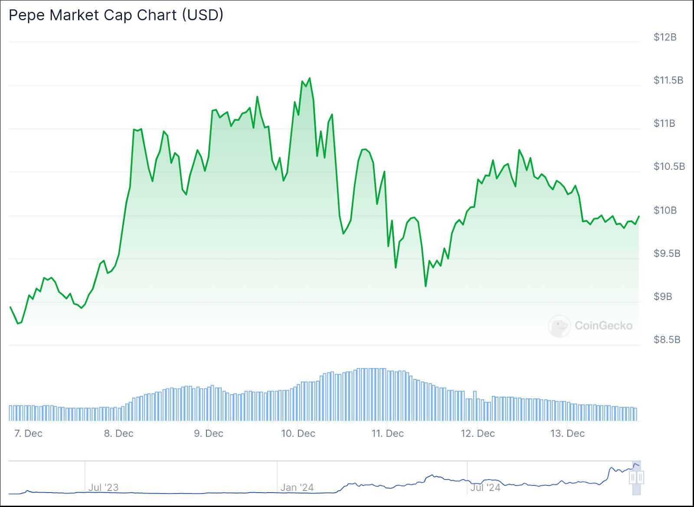This screenshot has height=507, width=694.
Task: Jump to Jul '24 in navigator
Action: 485,487
